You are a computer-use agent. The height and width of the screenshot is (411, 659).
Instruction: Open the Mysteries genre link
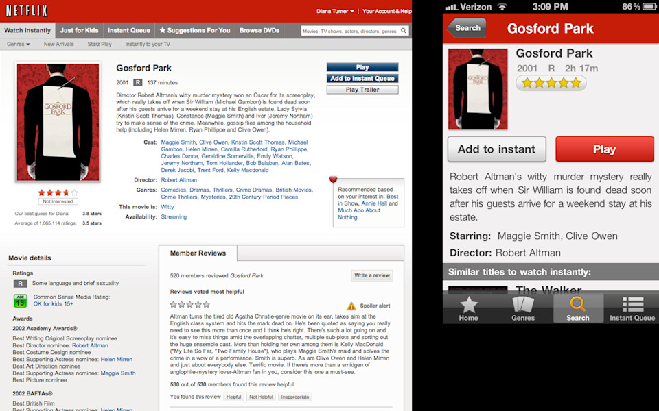pos(213,197)
